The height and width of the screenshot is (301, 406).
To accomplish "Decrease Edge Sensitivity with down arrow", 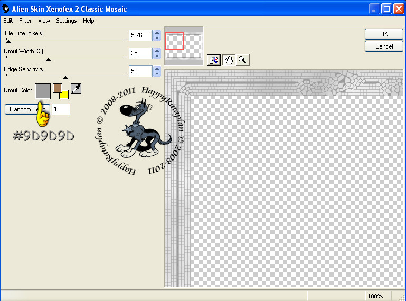I will pyautogui.click(x=157, y=74).
